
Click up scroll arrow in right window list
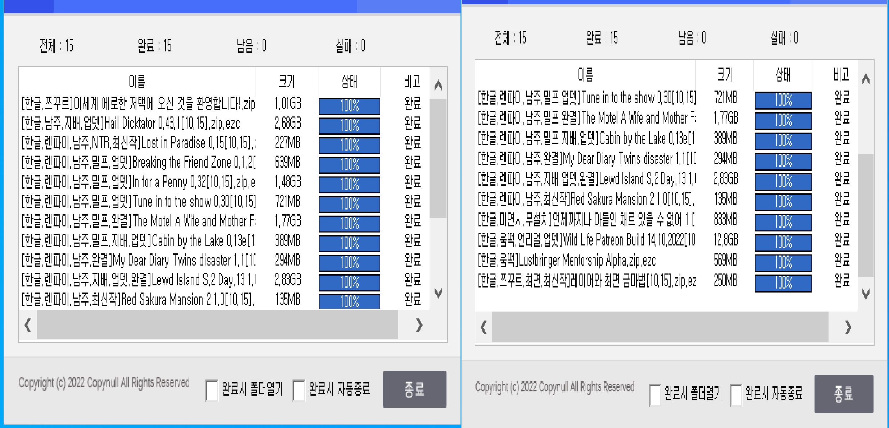click(866, 79)
